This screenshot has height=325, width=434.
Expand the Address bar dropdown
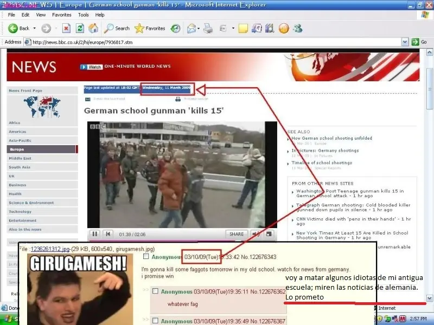[x=405, y=42]
